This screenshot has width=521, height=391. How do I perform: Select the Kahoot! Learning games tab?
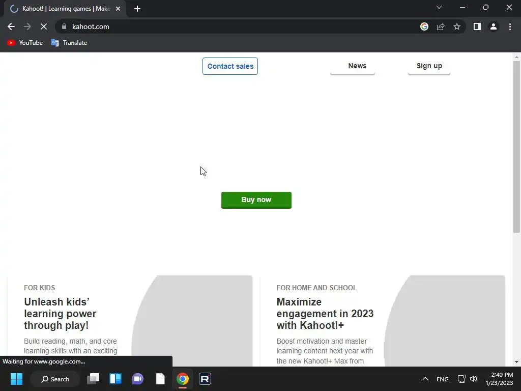(x=65, y=9)
